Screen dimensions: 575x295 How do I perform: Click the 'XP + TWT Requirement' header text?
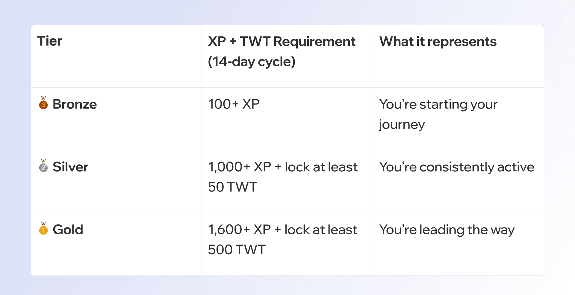point(282,42)
